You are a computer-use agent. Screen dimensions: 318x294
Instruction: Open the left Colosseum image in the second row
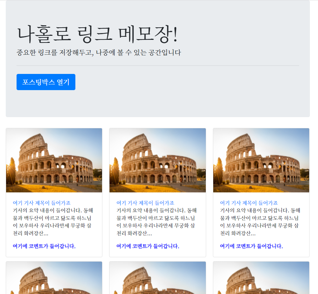tap(54, 278)
